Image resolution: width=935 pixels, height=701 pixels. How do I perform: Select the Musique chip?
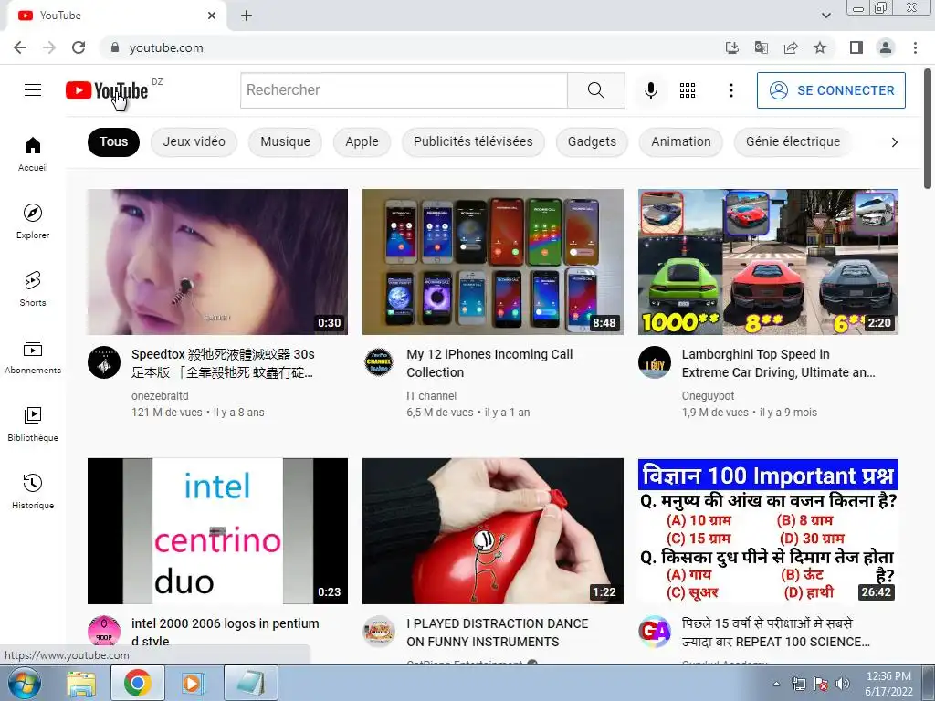(x=285, y=141)
